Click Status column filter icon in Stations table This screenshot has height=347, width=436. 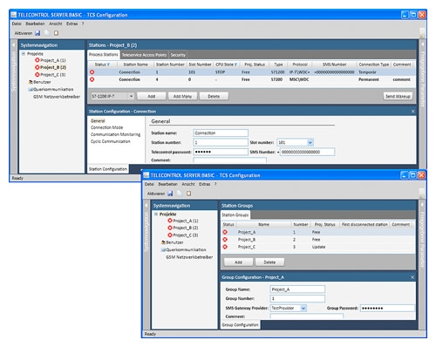(x=108, y=65)
